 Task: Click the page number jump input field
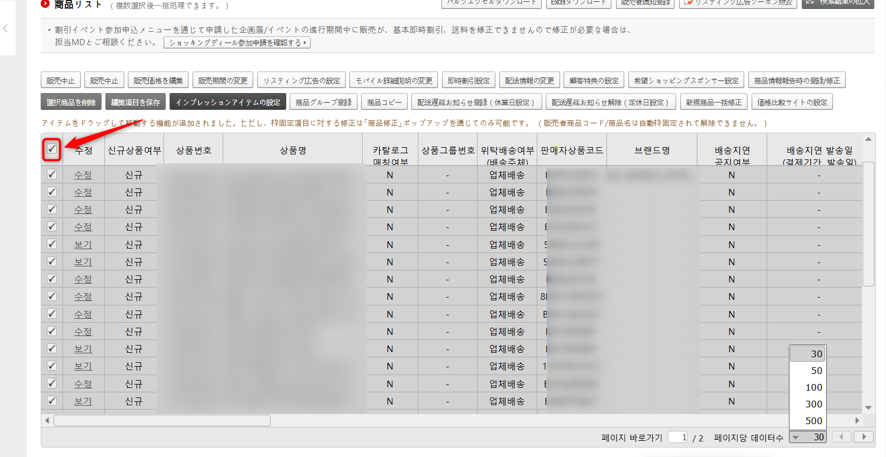678,437
